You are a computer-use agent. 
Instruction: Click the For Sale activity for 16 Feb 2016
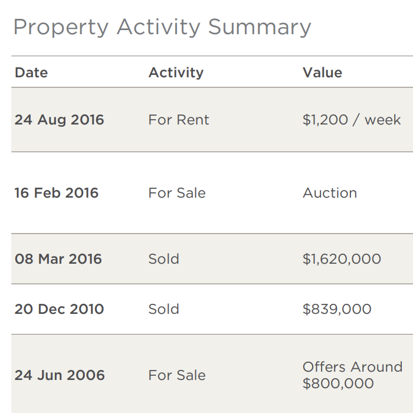click(x=177, y=193)
